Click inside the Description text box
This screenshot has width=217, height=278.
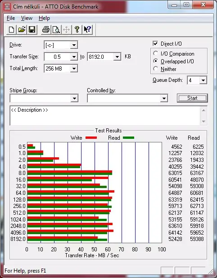[105, 116]
